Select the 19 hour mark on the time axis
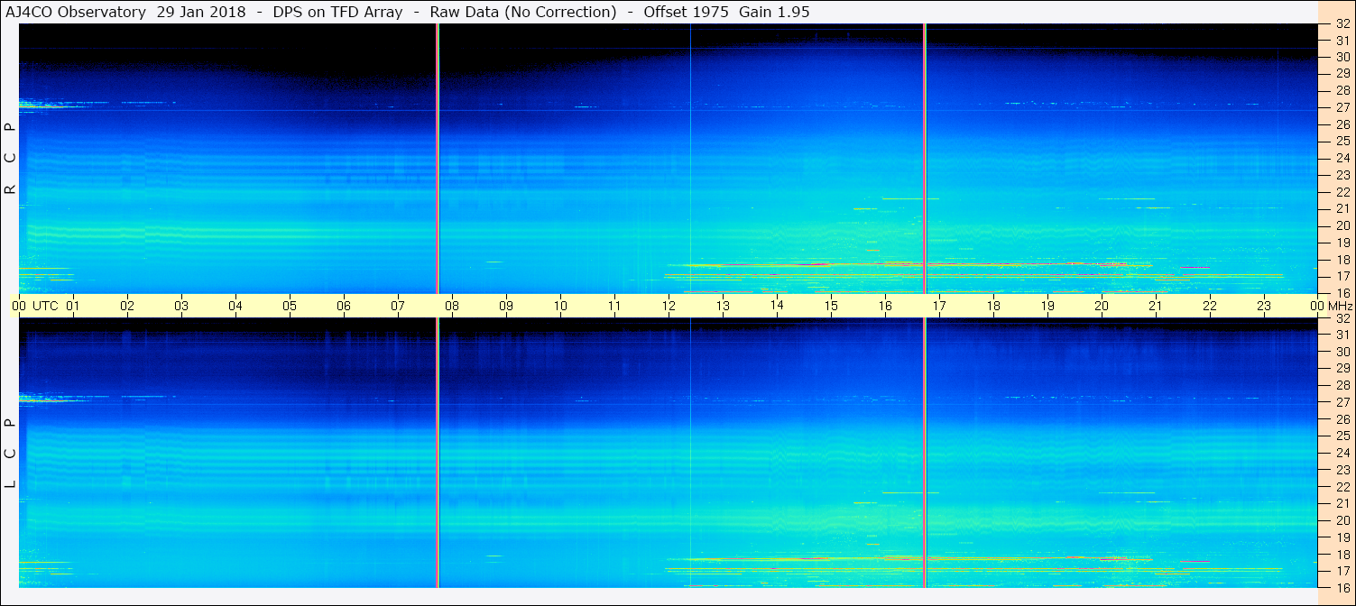The width and height of the screenshot is (1356, 606). tap(1047, 306)
